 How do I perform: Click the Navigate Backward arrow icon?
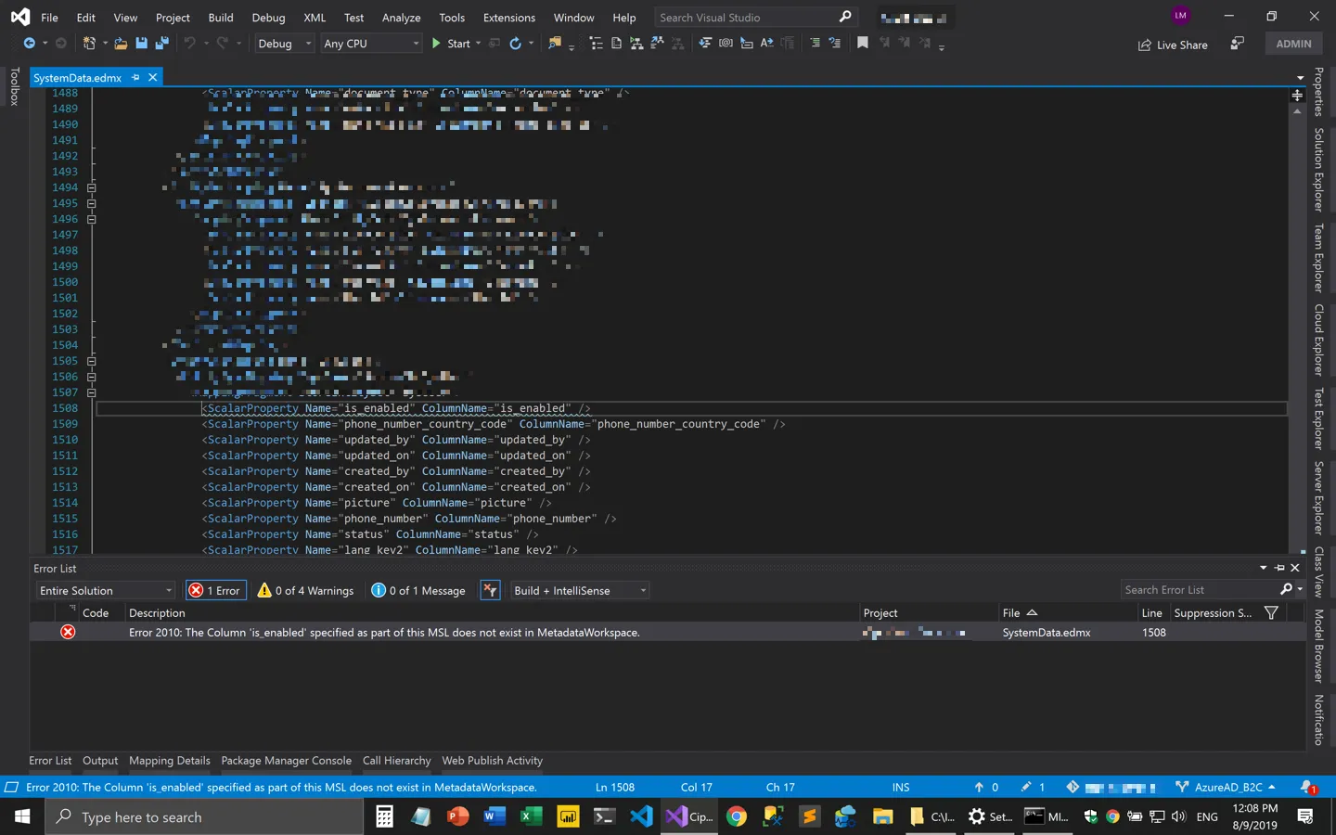(29, 44)
